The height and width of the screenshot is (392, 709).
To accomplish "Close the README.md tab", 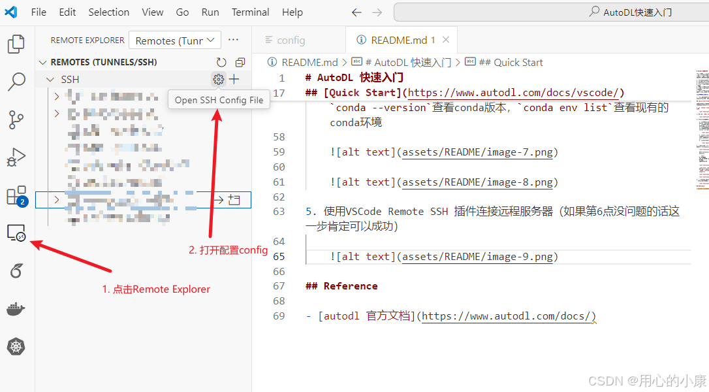I will point(446,40).
